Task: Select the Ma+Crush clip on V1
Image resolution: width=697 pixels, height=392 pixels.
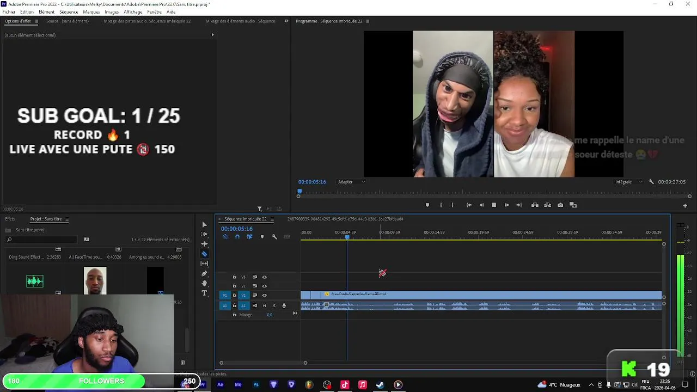Action: pos(481,295)
